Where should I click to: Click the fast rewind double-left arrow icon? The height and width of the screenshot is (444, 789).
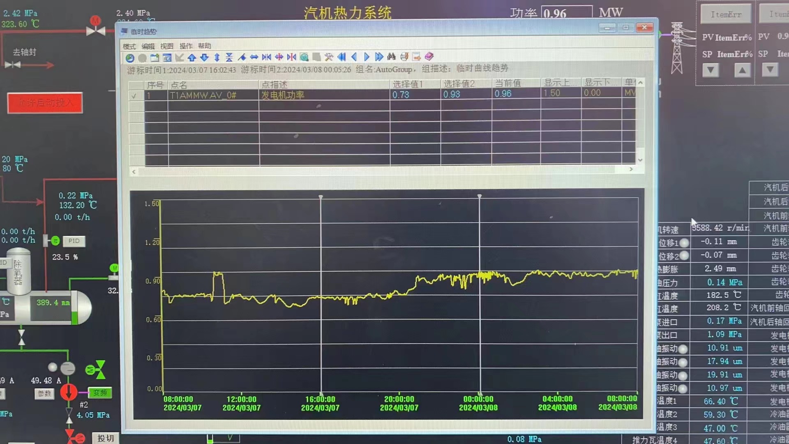pos(341,57)
